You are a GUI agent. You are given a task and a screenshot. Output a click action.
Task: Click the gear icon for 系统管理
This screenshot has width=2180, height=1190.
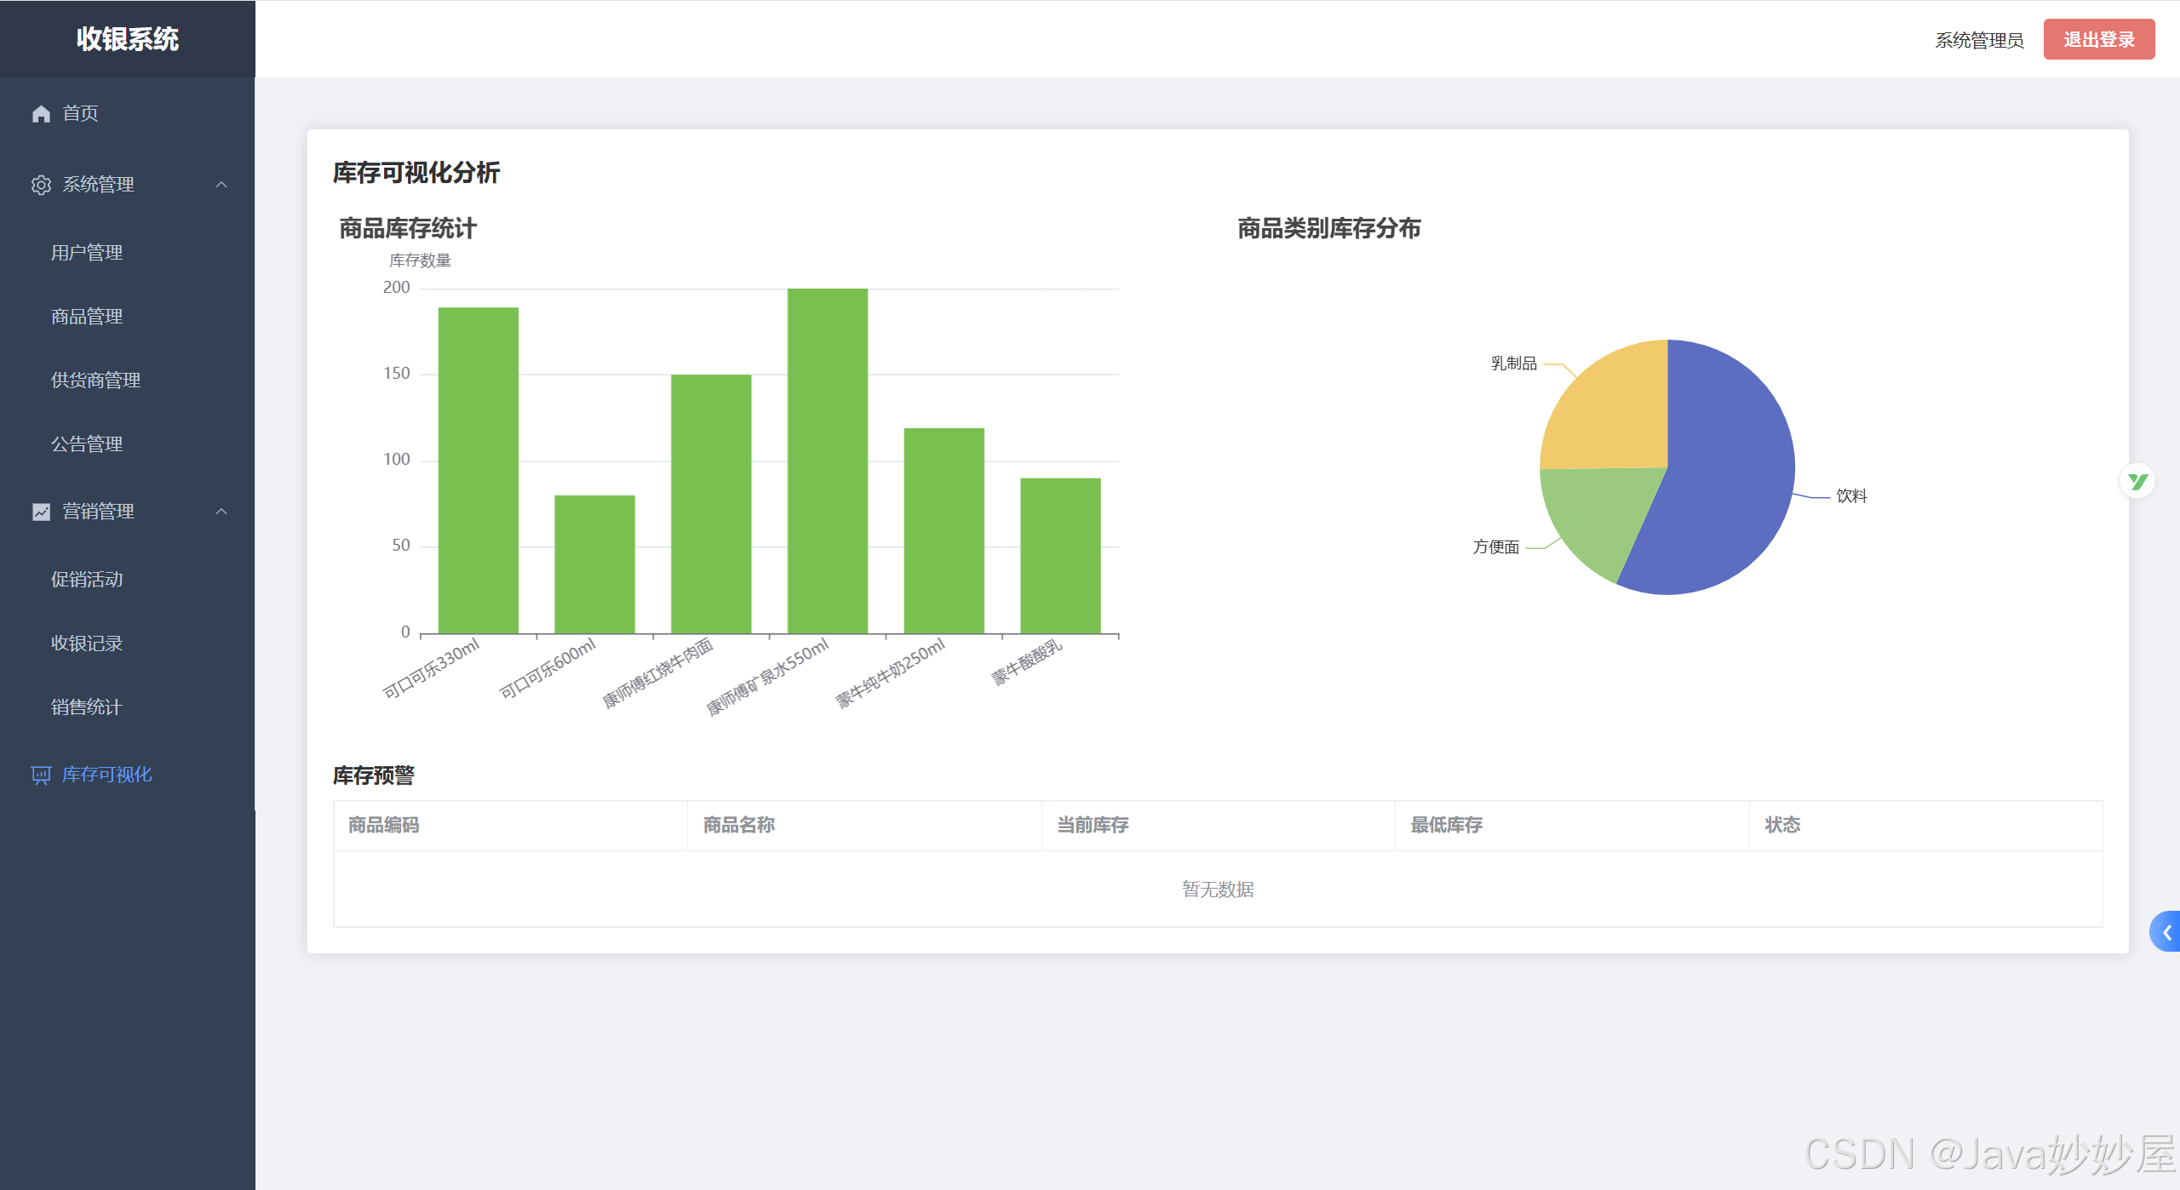tap(41, 185)
